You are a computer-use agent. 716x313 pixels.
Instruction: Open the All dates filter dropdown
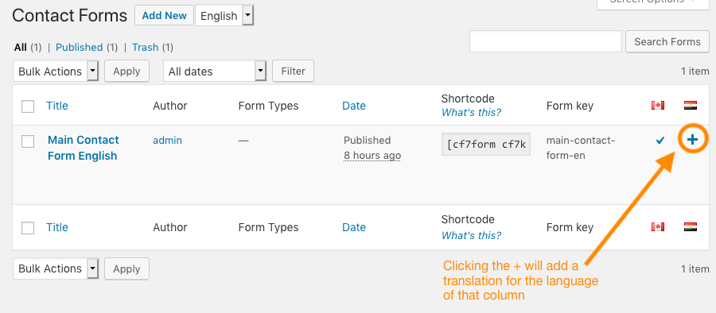click(x=215, y=71)
